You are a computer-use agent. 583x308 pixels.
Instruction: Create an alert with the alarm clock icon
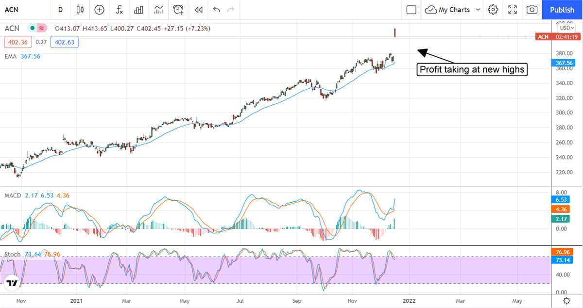click(178, 9)
